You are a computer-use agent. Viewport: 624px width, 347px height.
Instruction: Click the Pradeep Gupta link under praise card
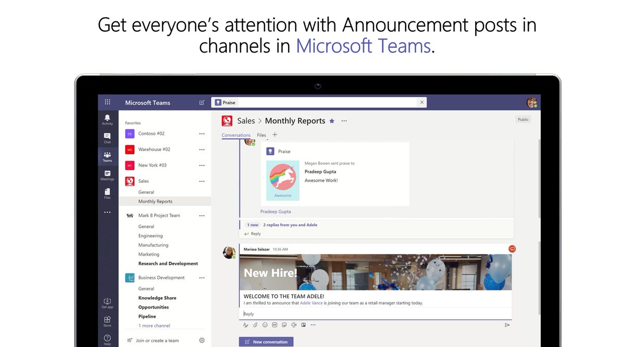click(276, 211)
